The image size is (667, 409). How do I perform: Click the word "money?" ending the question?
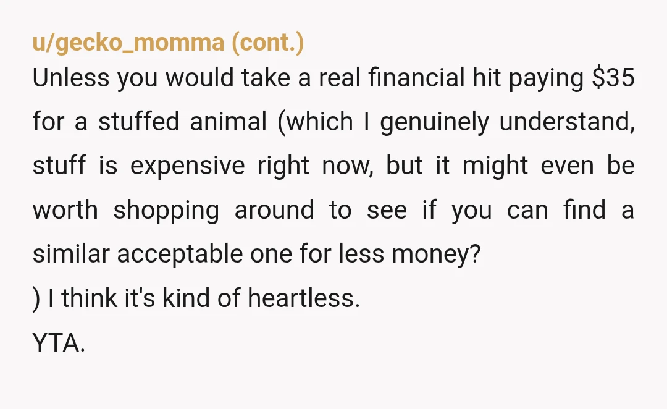click(436, 255)
